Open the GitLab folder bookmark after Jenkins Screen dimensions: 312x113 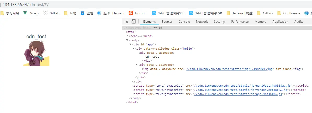pyautogui.click(x=265, y=13)
